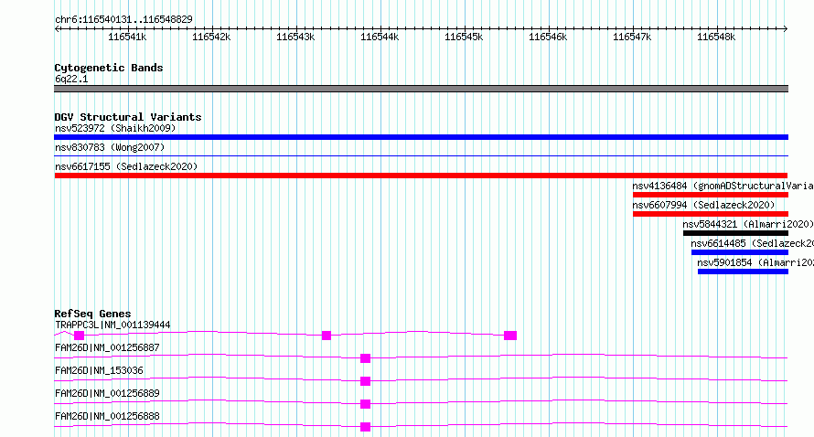Screen dimensions: 814x437
Task: Click the 116546k ruler tick label
Action: [548, 37]
